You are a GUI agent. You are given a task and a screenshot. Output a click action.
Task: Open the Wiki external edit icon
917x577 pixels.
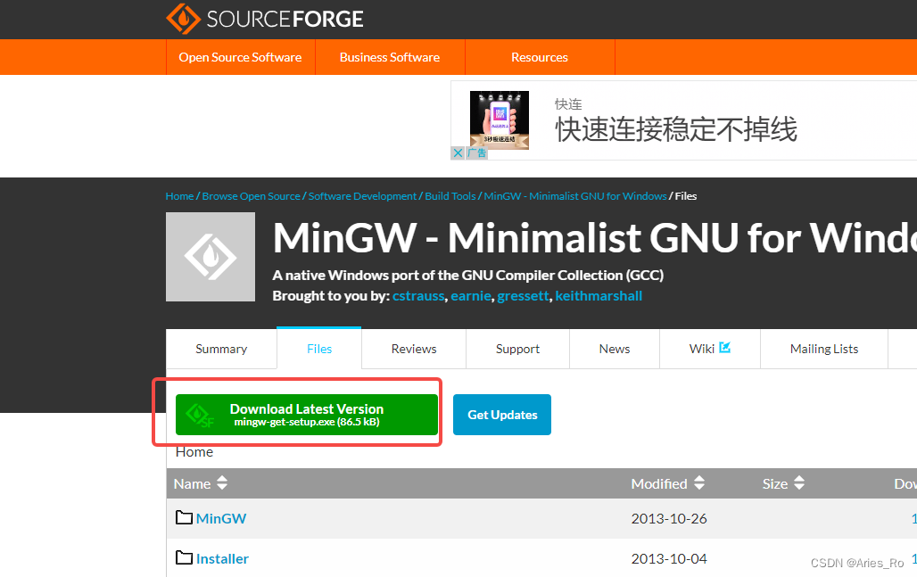725,347
